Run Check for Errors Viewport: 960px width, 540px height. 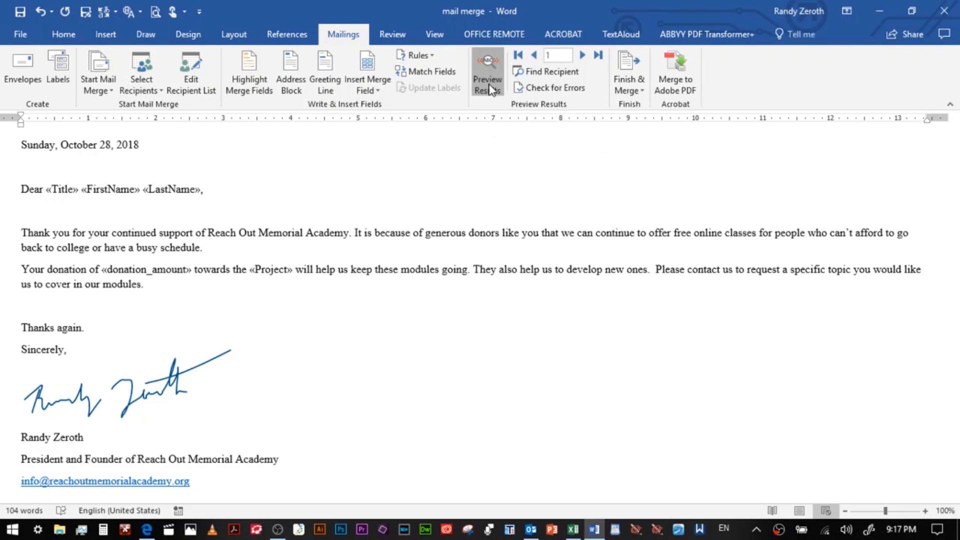pos(549,87)
